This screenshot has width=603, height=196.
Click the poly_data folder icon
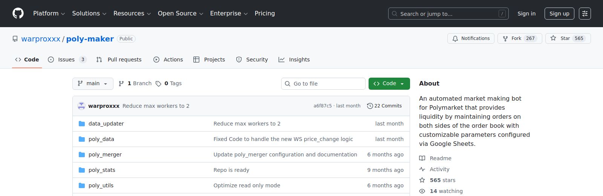[x=82, y=139]
